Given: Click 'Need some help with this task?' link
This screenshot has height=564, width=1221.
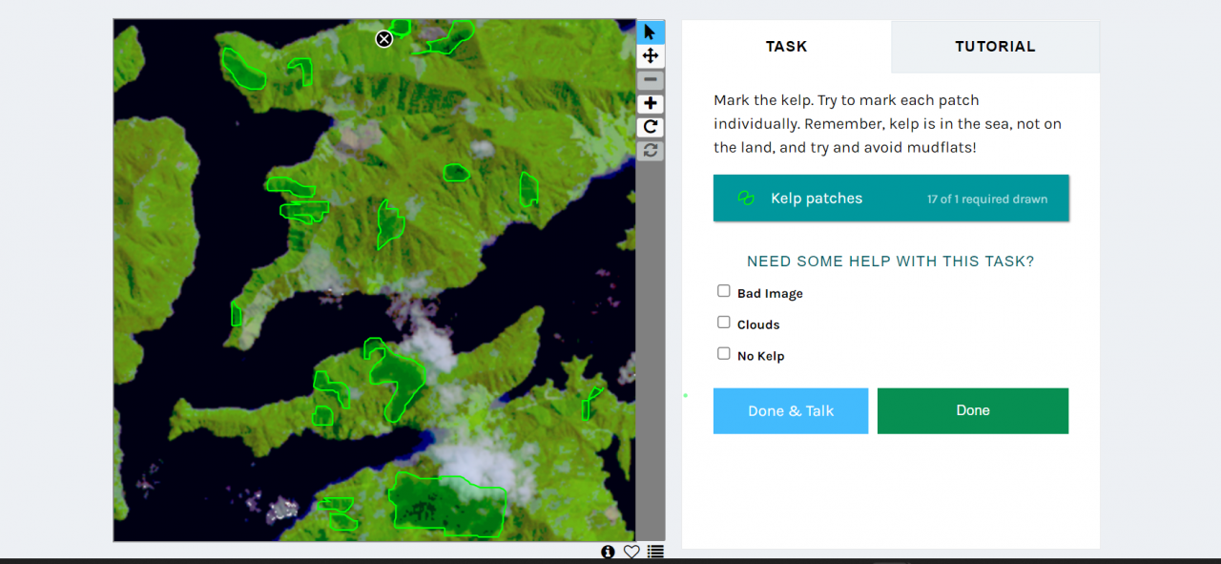Looking at the screenshot, I should pos(890,261).
